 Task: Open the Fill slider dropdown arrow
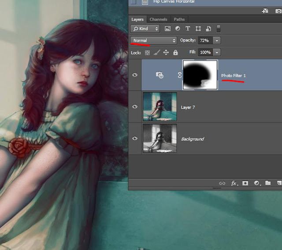[x=217, y=52]
